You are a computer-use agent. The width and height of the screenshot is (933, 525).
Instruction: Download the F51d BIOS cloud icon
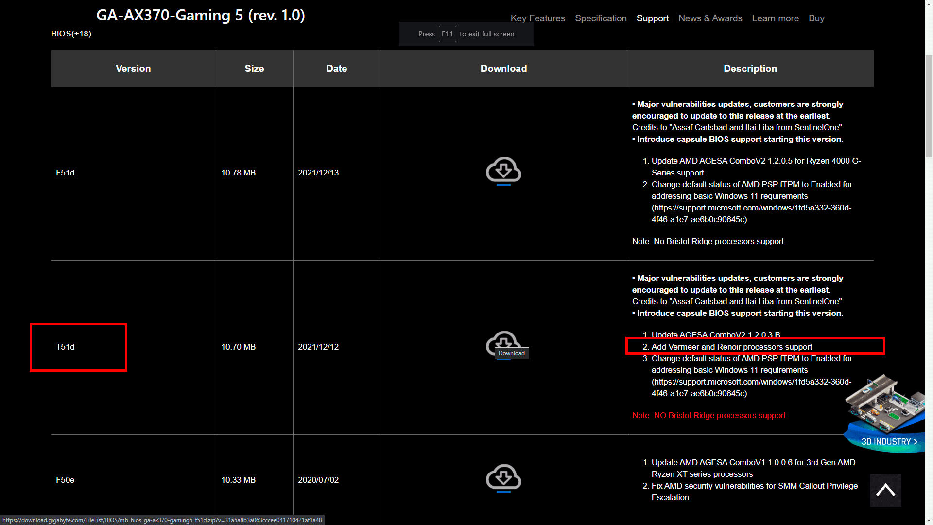click(x=503, y=171)
